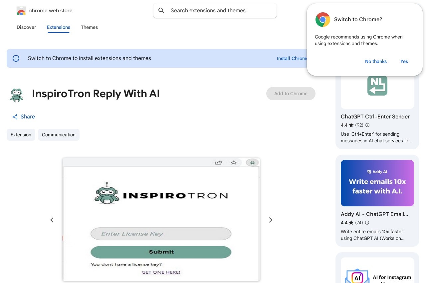The width and height of the screenshot is (426, 283).
Task: Click the (92) review count
Action: pyautogui.click(x=359, y=125)
